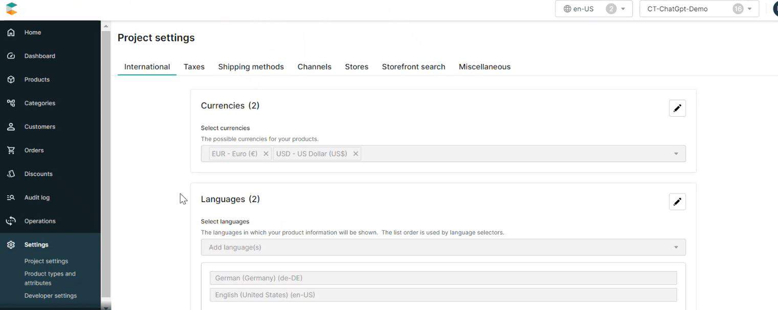
Task: Open Developer settings submenu link
Action: coord(51,296)
